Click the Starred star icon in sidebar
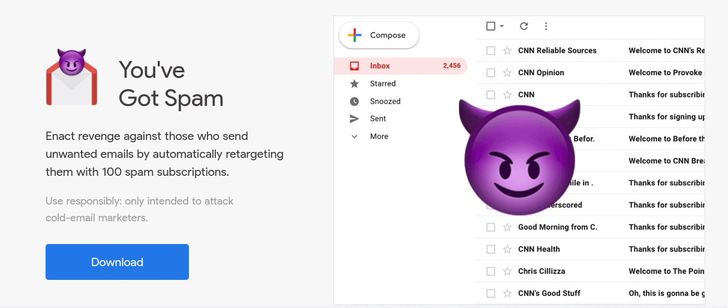The width and height of the screenshot is (728, 308). click(354, 84)
